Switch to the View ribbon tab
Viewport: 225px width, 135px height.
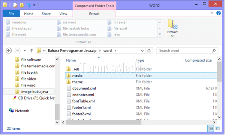tap(63, 14)
